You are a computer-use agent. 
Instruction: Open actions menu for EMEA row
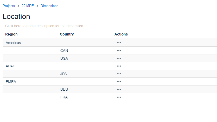click(x=119, y=82)
